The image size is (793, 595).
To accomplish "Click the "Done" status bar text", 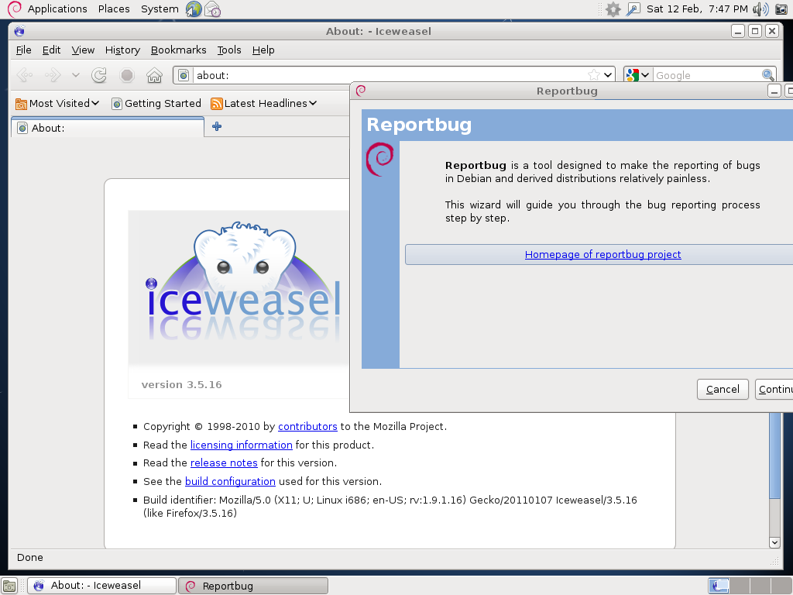I will point(30,558).
